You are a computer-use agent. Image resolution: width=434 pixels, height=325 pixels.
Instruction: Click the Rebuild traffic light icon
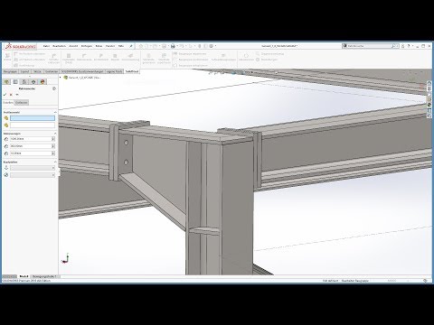coord(200,46)
